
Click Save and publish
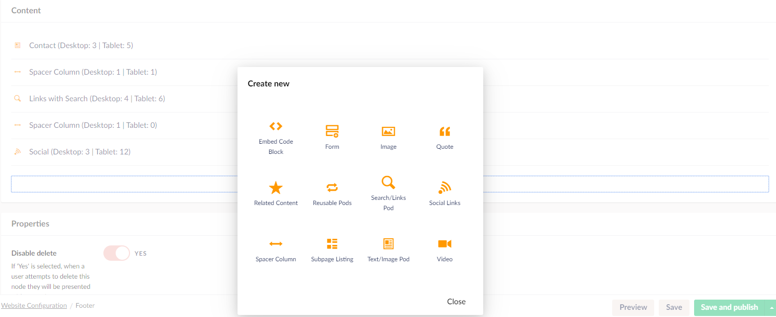coord(729,307)
